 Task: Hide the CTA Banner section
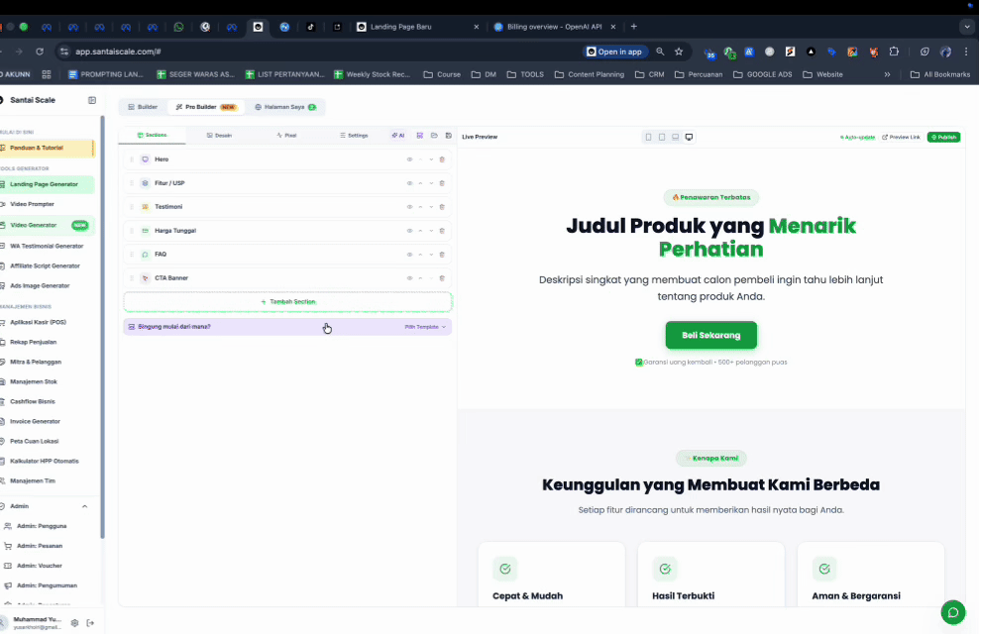pos(410,278)
